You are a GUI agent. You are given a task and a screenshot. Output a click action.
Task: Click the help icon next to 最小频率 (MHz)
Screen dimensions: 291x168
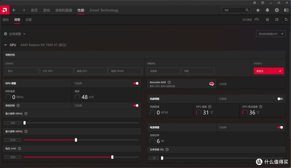coord(26,113)
